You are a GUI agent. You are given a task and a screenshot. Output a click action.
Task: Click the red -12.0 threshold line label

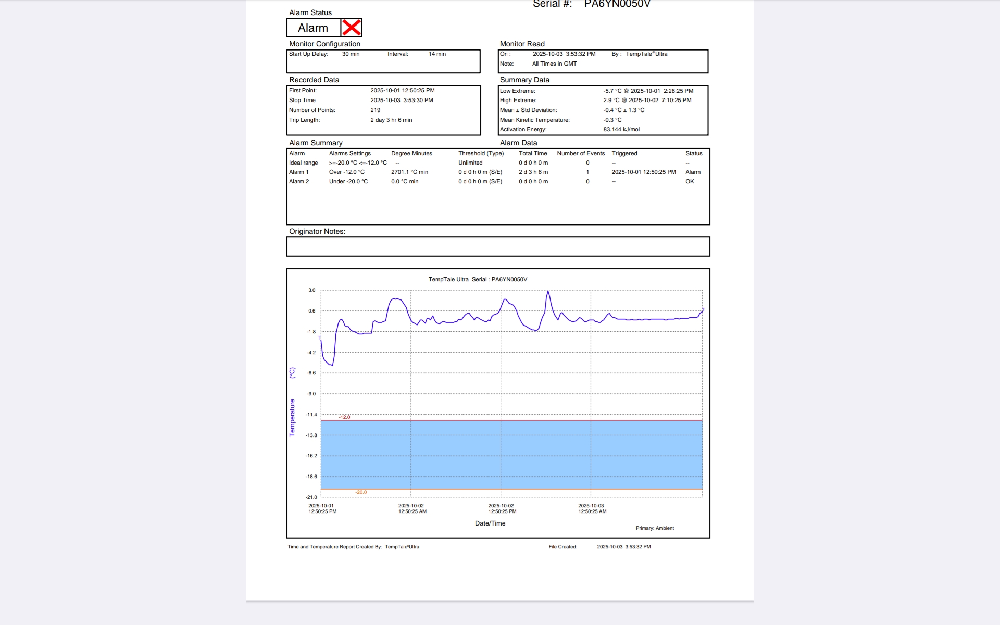coord(344,417)
